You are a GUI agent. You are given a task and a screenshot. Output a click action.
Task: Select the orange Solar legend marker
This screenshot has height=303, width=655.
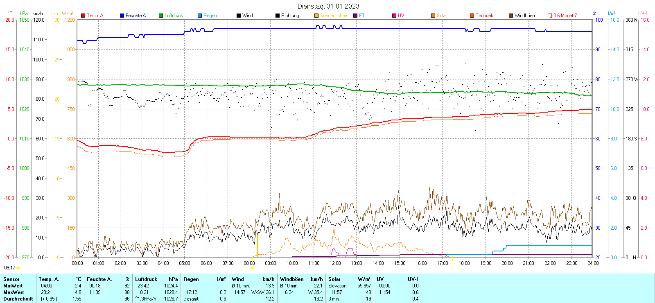point(433,16)
